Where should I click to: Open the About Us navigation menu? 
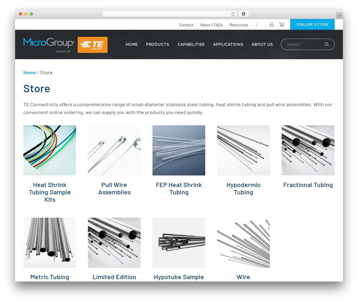[262, 44]
